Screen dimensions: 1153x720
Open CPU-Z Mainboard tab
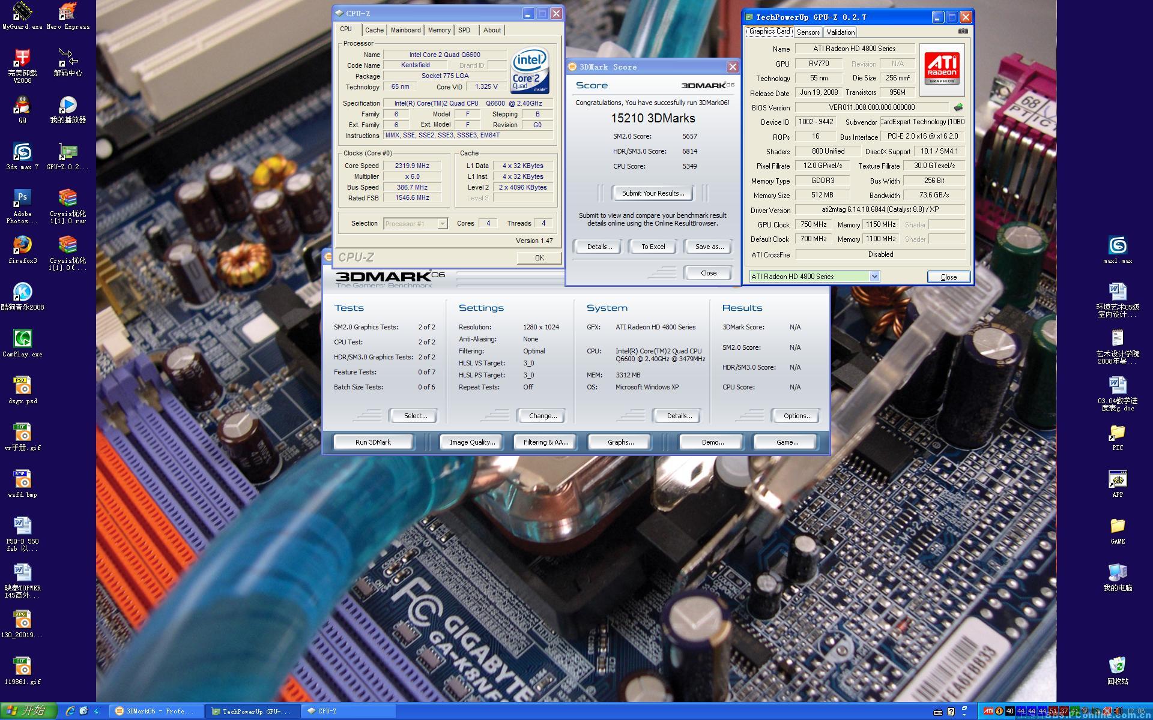tap(405, 30)
